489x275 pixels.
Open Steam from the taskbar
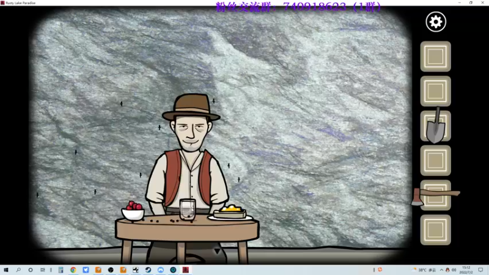pyautogui.click(x=148, y=270)
